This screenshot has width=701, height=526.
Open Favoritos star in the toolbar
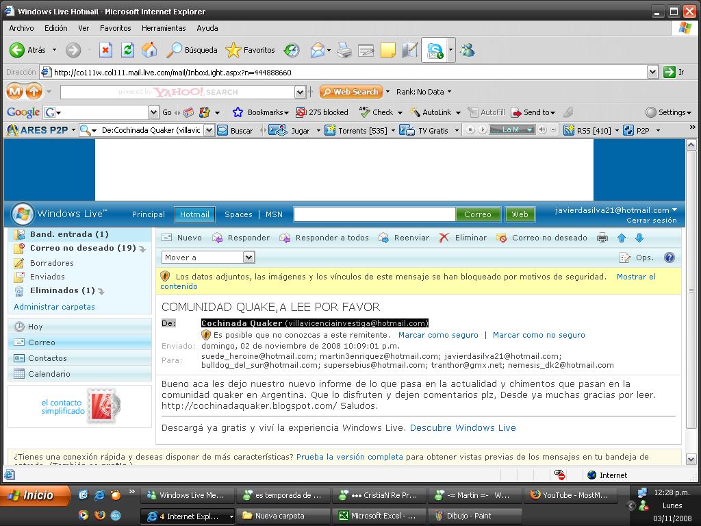click(x=251, y=50)
